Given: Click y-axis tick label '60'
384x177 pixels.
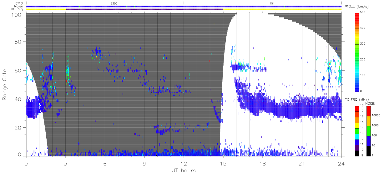Looking at the screenshot, I should (x=18, y=70).
